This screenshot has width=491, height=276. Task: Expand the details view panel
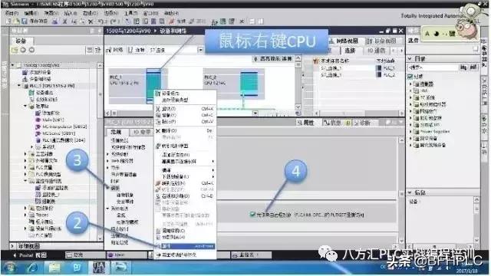pyautogui.click(x=12, y=246)
